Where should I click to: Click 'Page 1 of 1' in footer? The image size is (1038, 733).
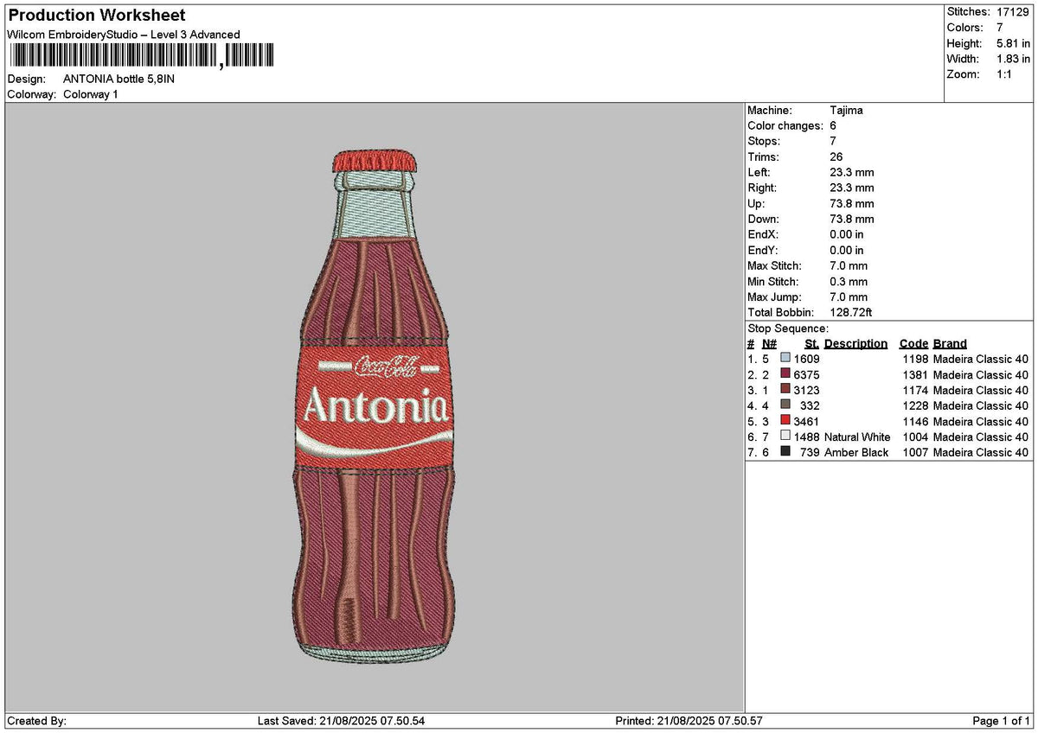[x=1002, y=720]
